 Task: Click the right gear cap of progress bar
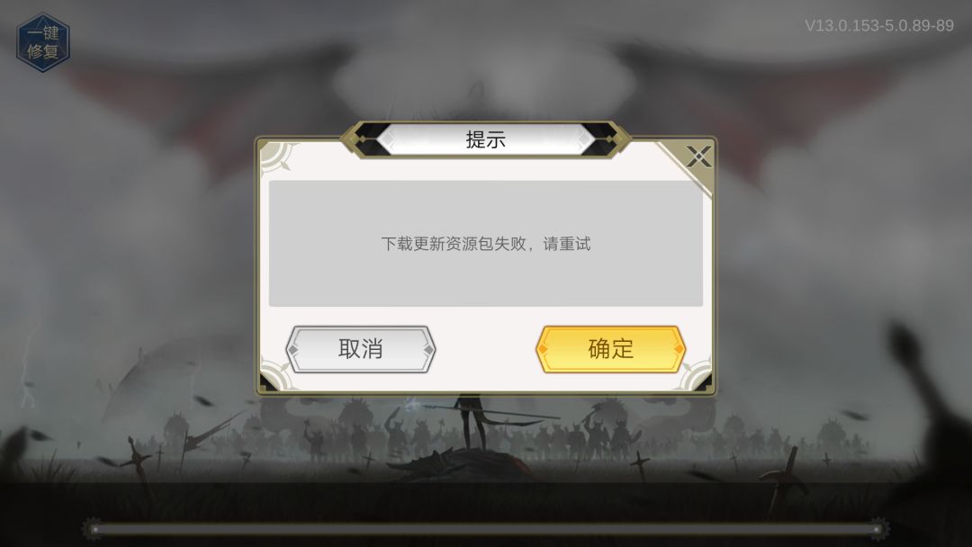click(x=878, y=530)
